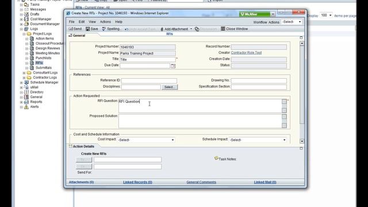Open the Design Reviews log
The width and height of the screenshot is (368, 207).
[48, 48]
